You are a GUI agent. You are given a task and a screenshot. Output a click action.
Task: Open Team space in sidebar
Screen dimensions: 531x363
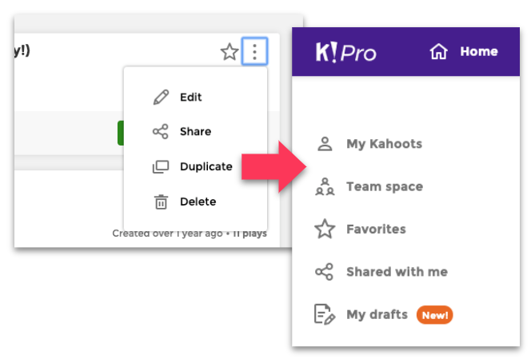(x=385, y=186)
